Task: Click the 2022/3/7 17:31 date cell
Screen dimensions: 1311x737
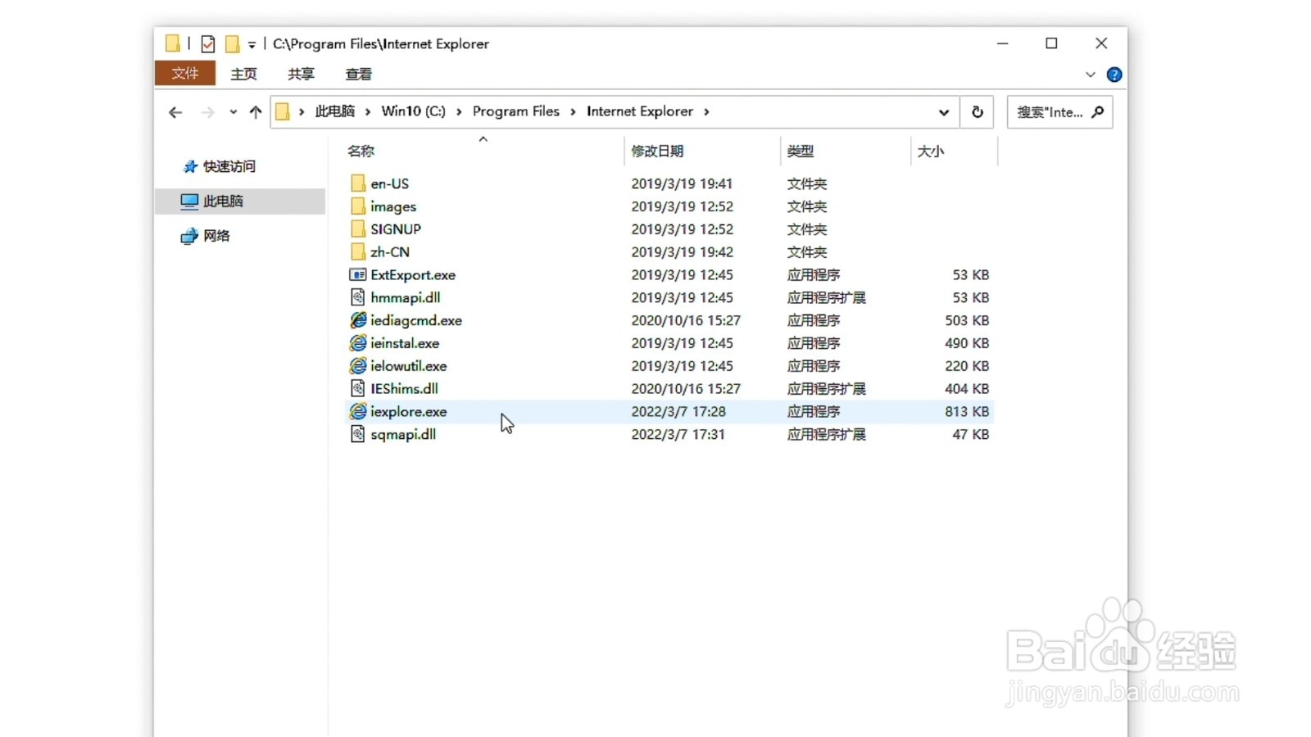Action: click(678, 435)
